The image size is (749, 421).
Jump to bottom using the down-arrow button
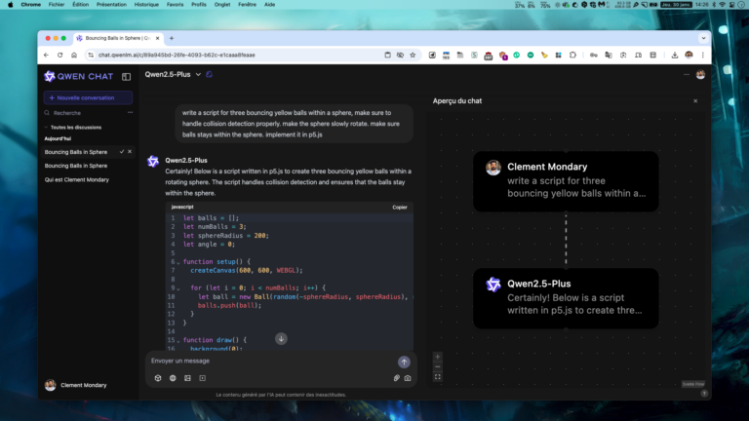(x=281, y=339)
